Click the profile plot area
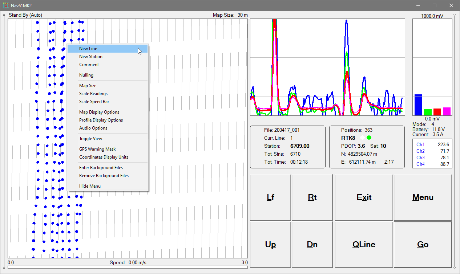 (327, 67)
